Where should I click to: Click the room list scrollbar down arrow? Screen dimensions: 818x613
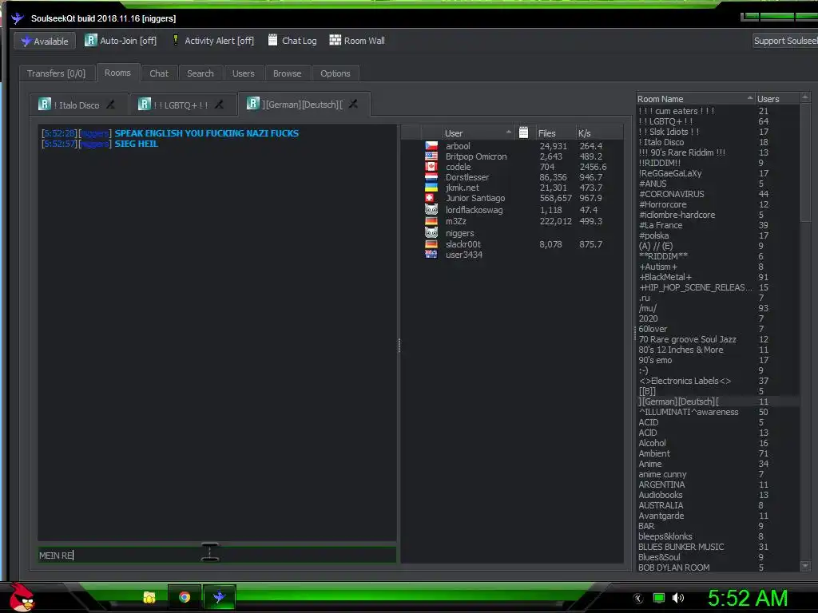point(805,566)
